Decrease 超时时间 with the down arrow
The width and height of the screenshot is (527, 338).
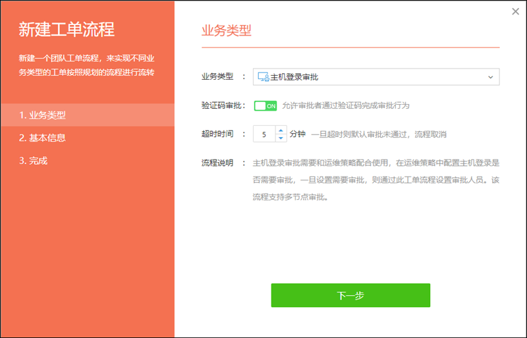click(x=281, y=138)
